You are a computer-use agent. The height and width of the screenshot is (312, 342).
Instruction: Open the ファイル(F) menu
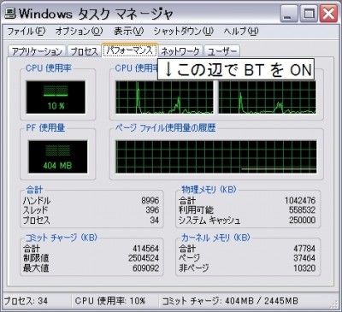click(x=27, y=32)
